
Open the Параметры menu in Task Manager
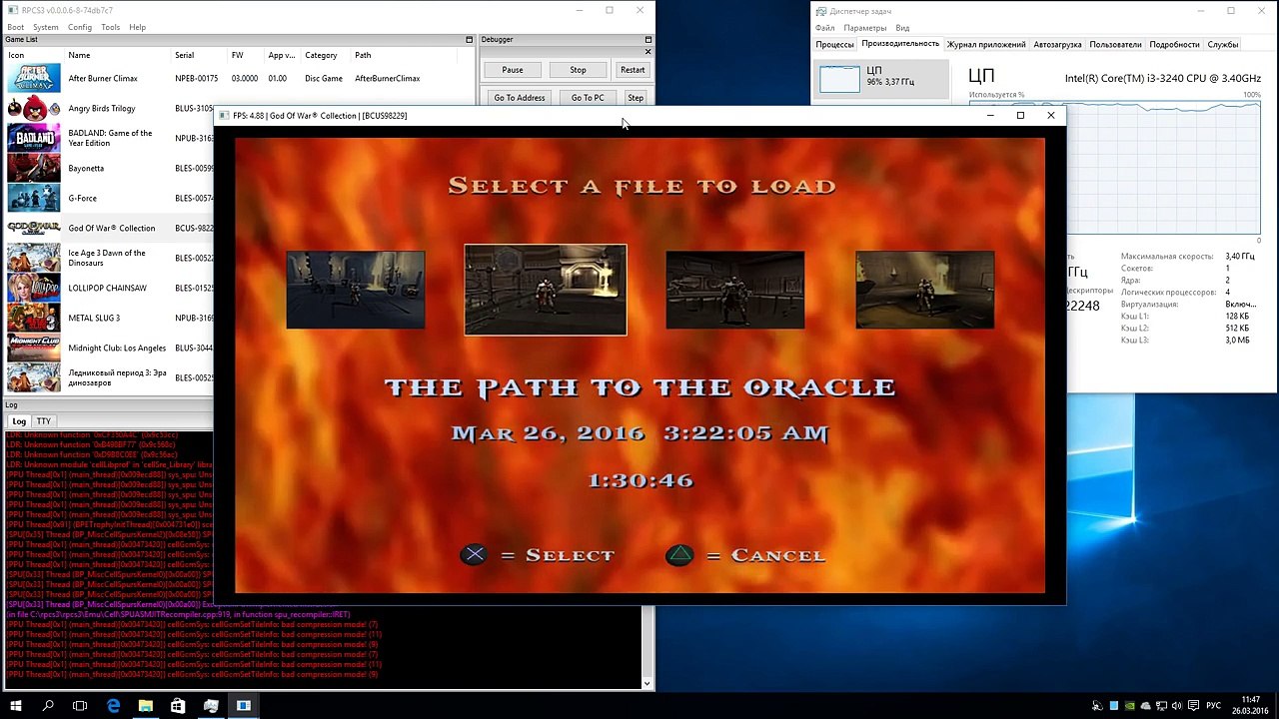[x=864, y=28]
